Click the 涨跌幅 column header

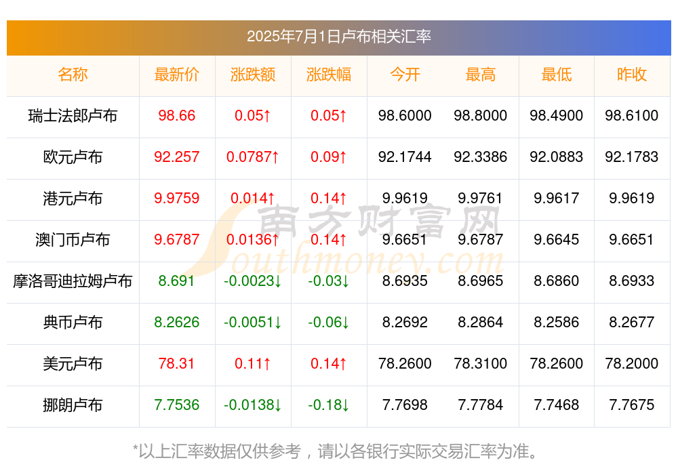(329, 75)
